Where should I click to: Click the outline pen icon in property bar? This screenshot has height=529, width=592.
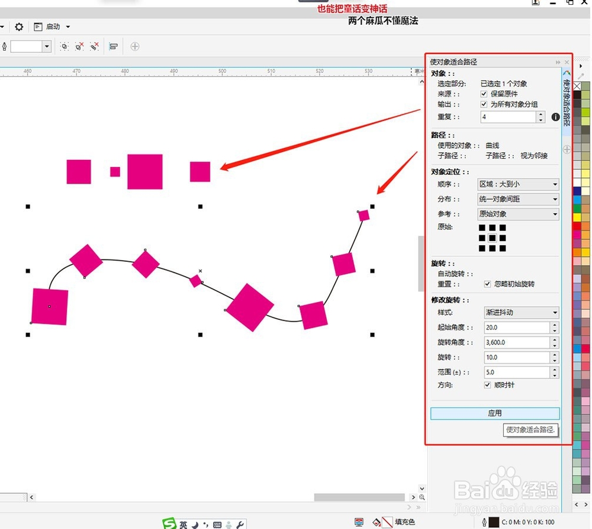[x=5, y=46]
